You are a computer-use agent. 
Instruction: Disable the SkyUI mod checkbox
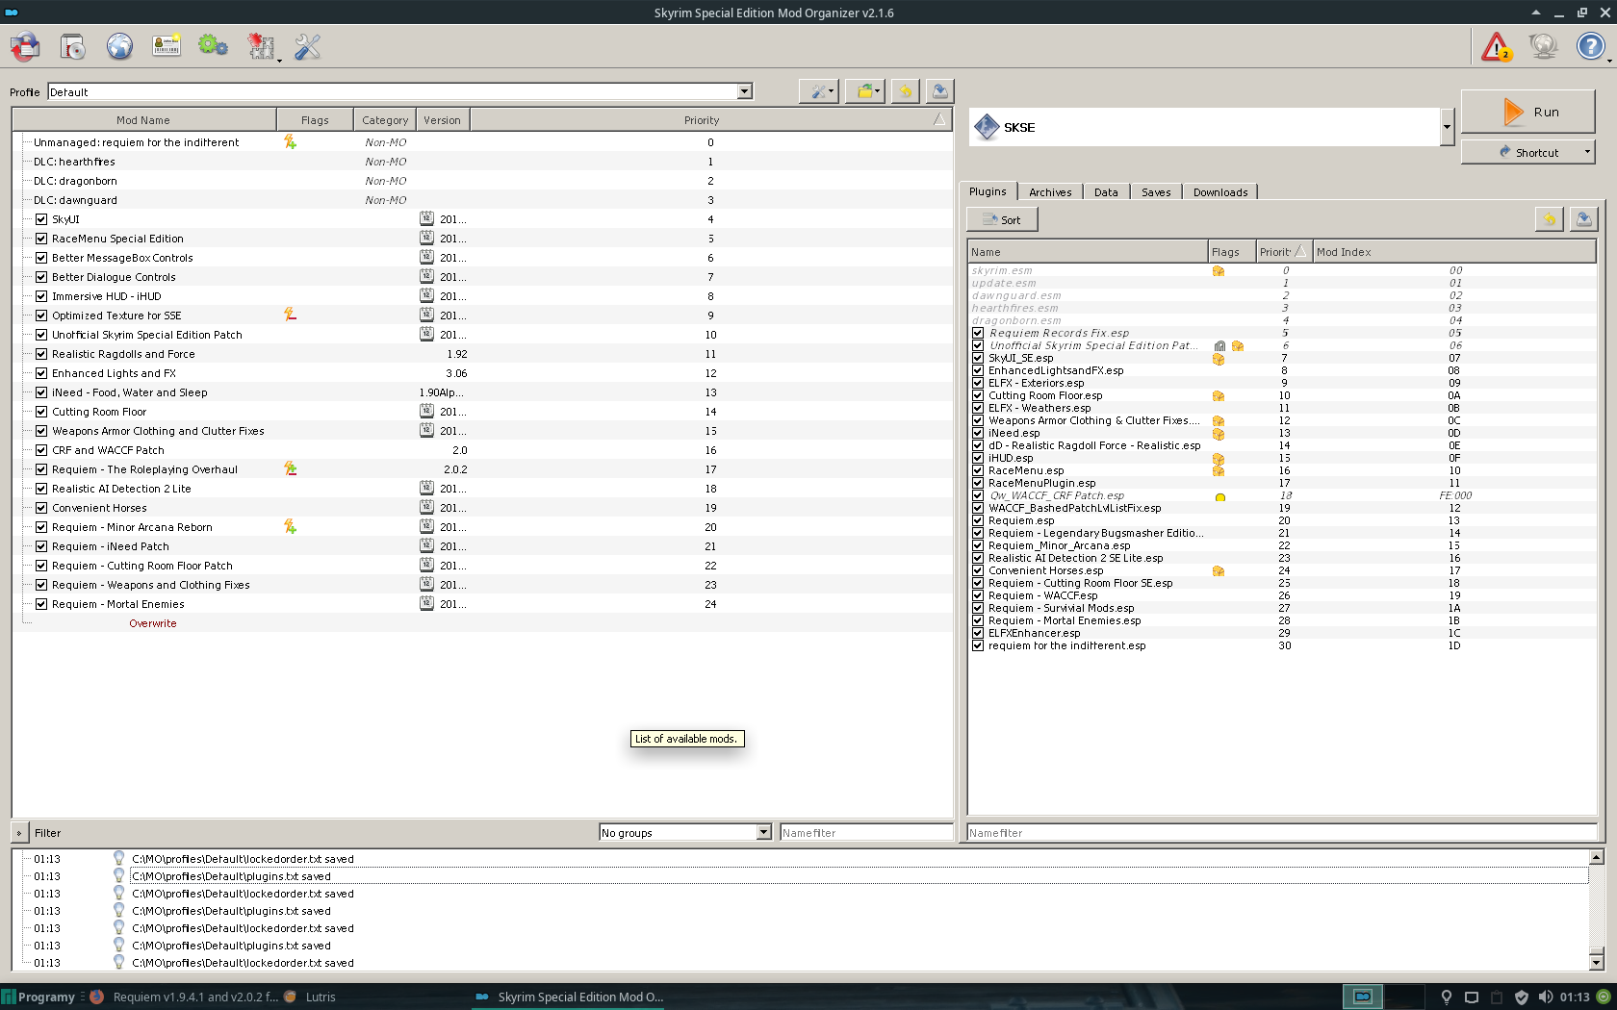pyautogui.click(x=41, y=219)
